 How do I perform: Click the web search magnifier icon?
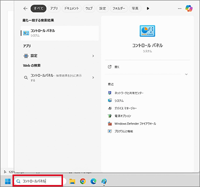pyautogui.click(x=26, y=77)
